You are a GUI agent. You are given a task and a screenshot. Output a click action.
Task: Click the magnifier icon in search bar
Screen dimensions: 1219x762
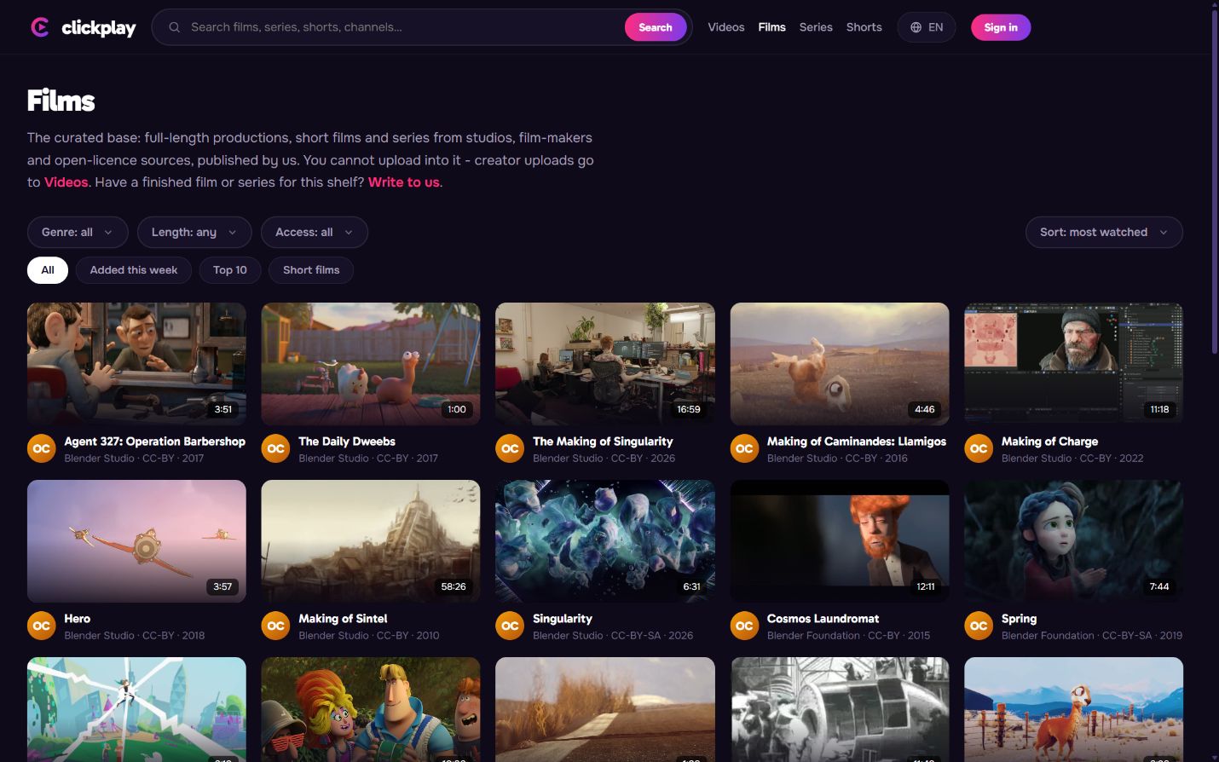tap(174, 27)
